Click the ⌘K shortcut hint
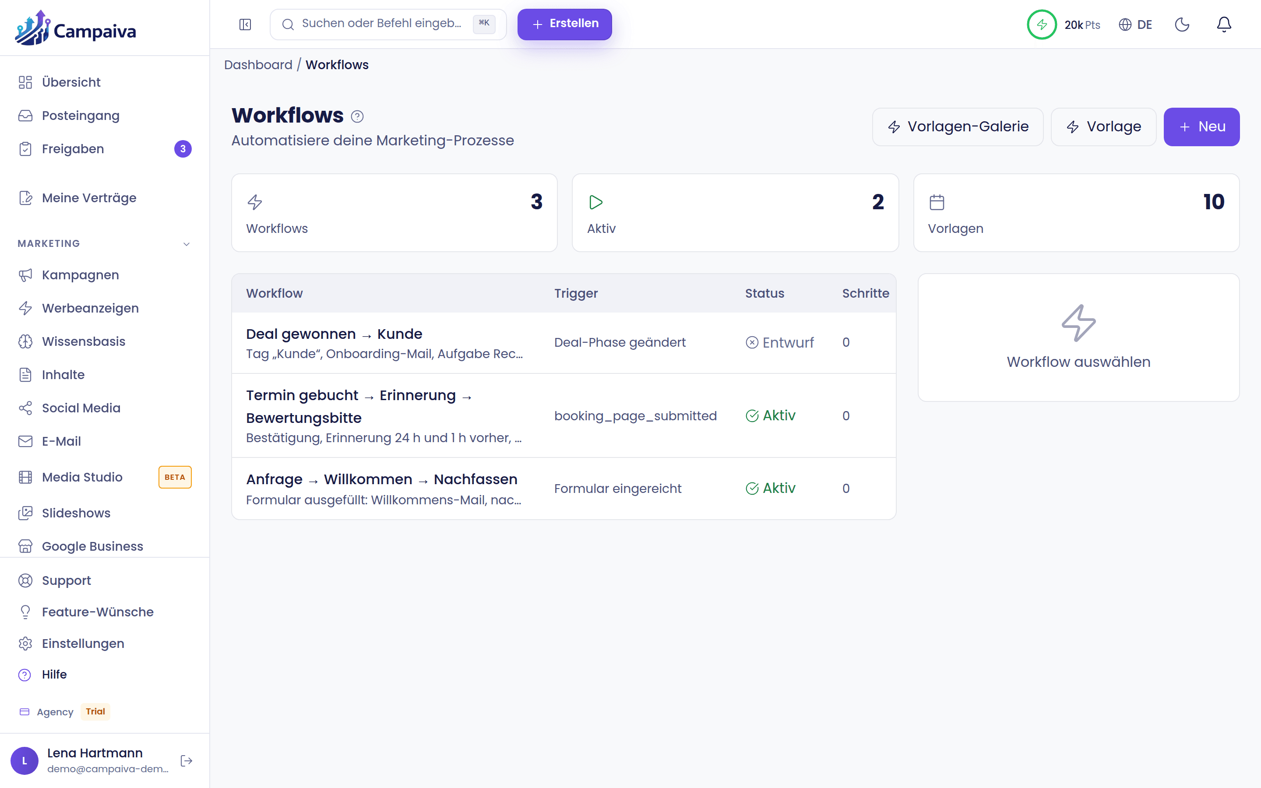Screen dimensions: 1261x788 point(484,24)
